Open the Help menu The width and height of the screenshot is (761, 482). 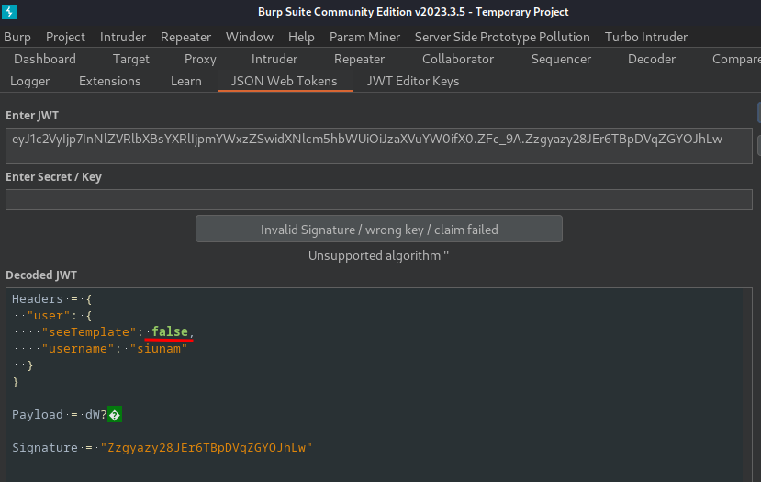[x=301, y=37]
